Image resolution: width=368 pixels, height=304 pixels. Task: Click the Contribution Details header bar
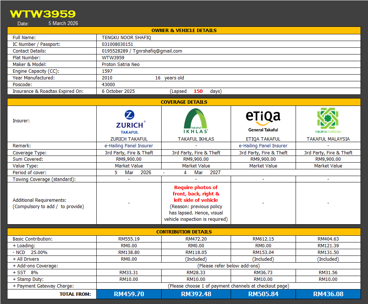click(184, 232)
